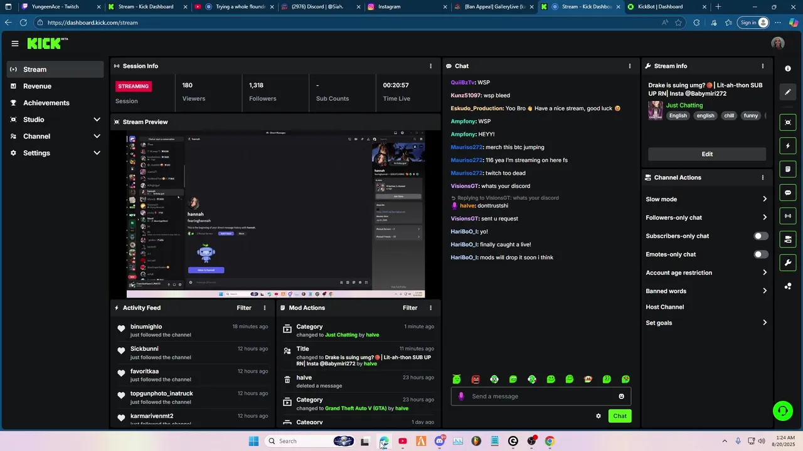Image resolution: width=803 pixels, height=451 pixels.
Task: Open Set goals options
Action: pyautogui.click(x=706, y=323)
